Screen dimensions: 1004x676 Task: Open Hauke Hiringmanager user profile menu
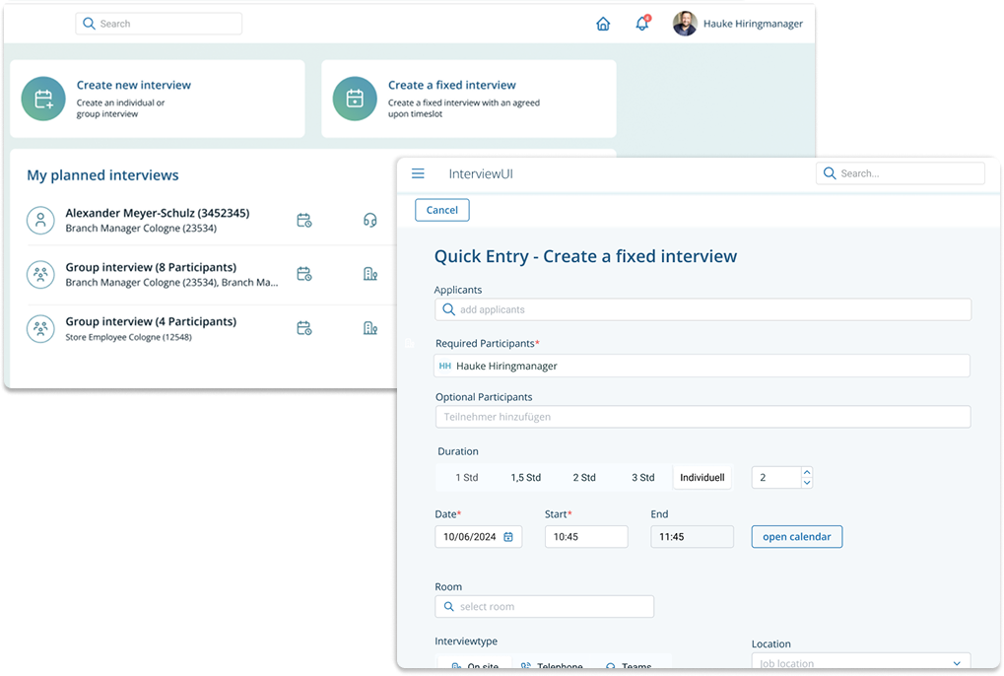tap(737, 24)
